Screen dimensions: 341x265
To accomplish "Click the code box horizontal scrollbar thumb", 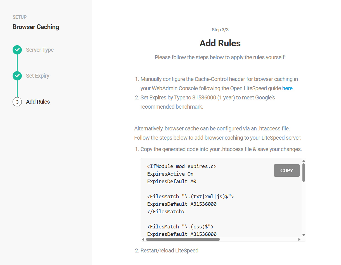I will coord(183,239).
